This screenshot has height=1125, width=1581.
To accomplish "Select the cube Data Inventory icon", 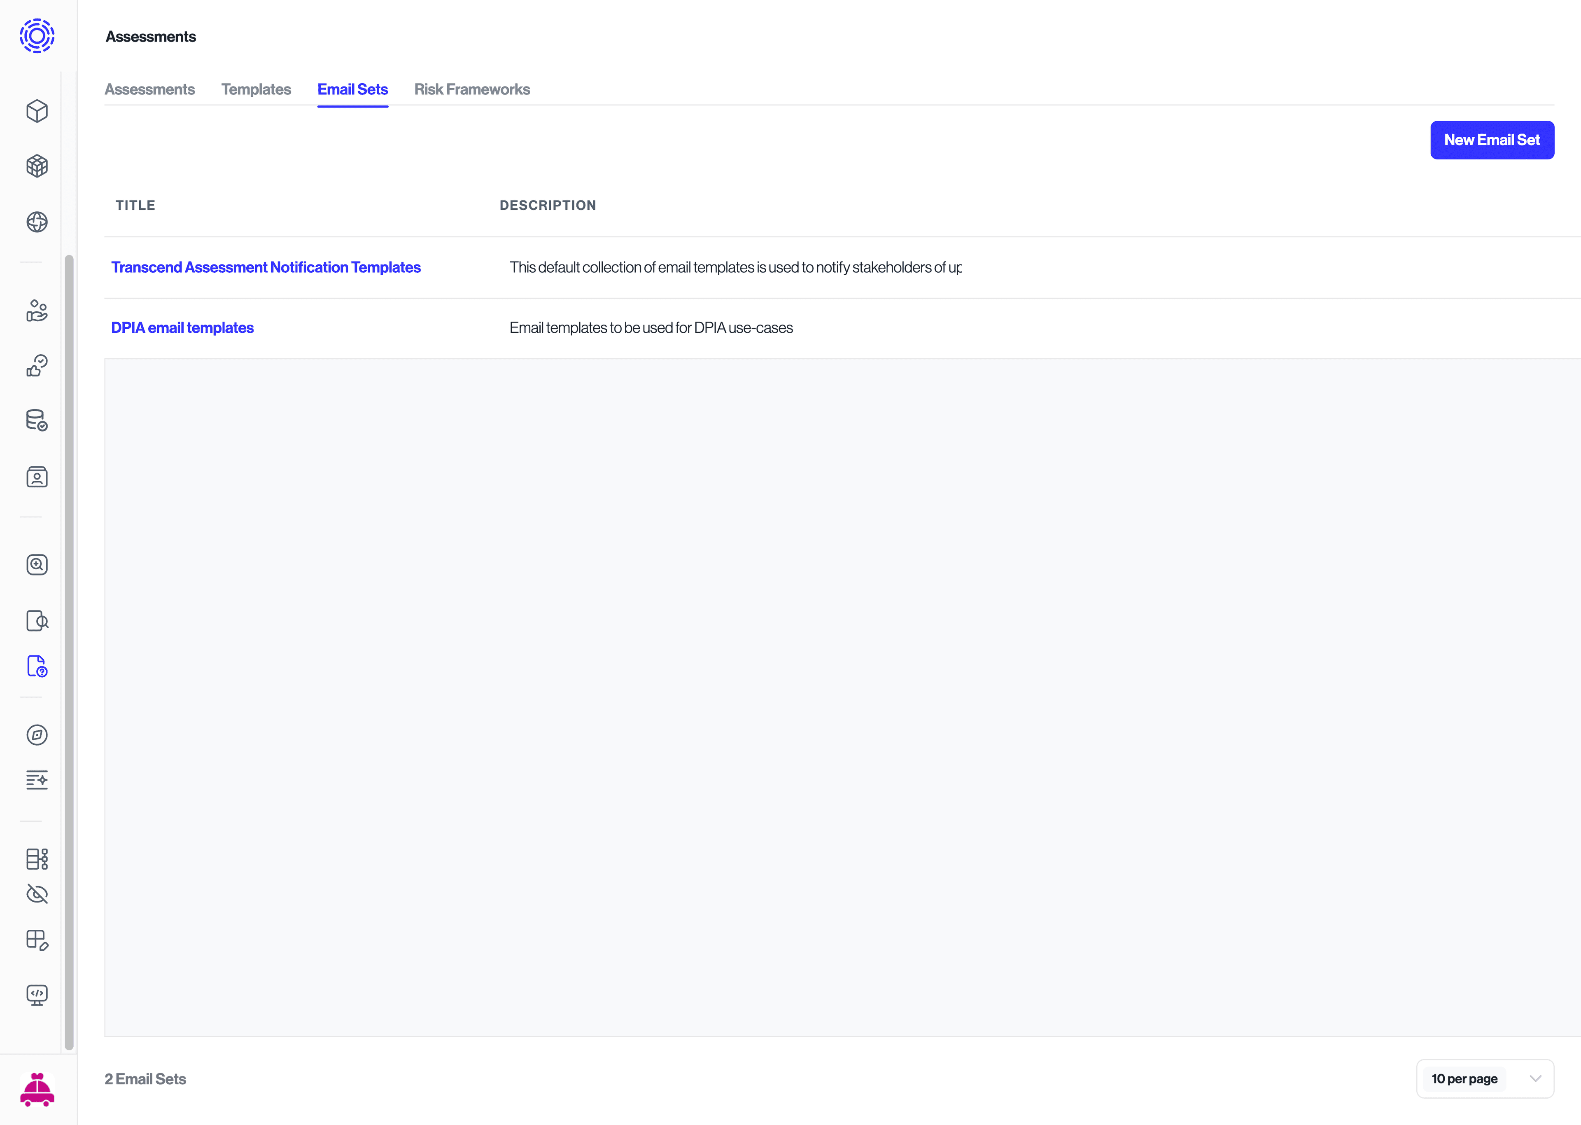I will coord(36,111).
